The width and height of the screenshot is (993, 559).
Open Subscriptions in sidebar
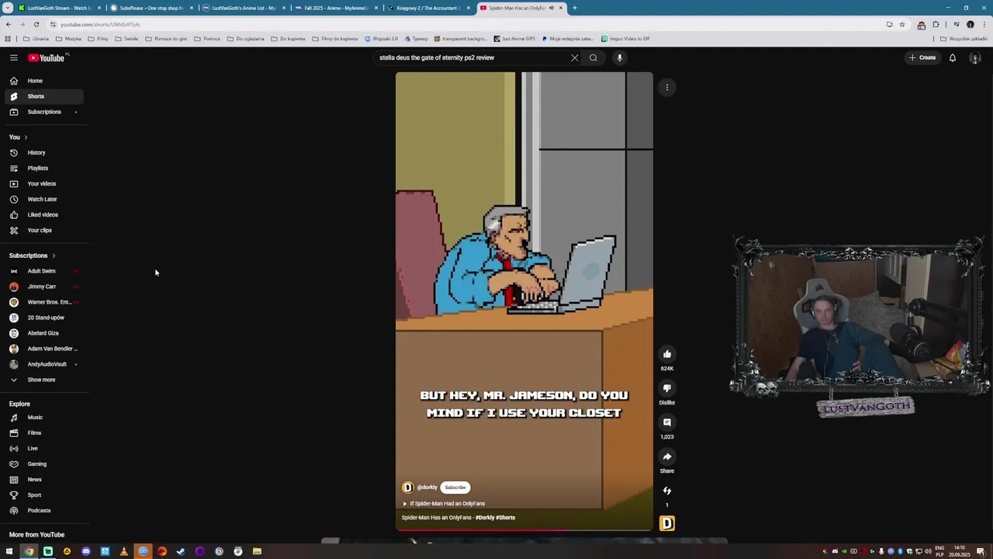(43, 112)
